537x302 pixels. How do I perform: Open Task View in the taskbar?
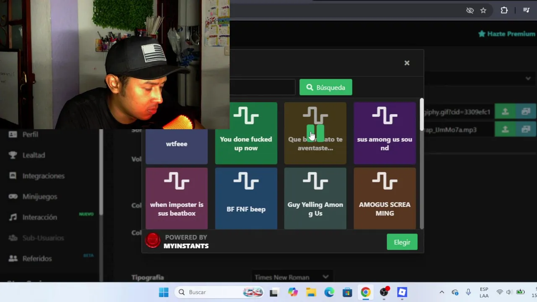point(274,292)
